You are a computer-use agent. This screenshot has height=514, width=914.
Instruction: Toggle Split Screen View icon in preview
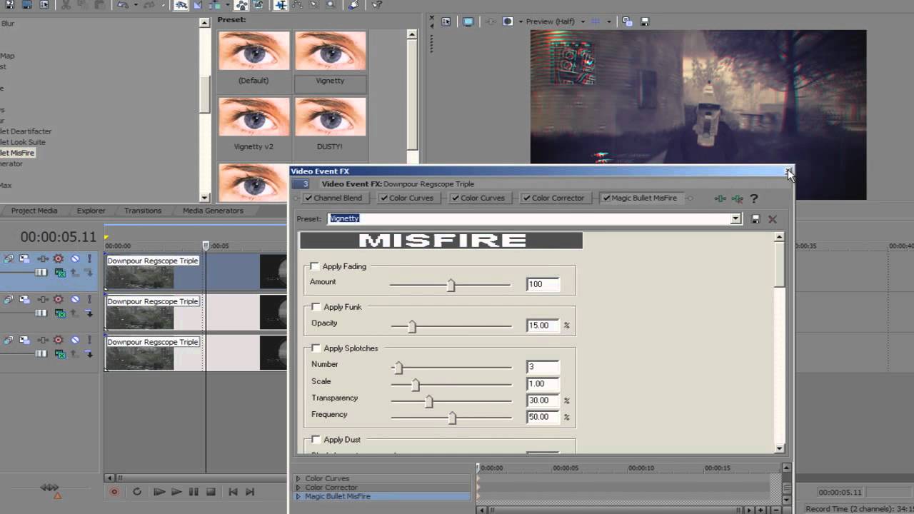coord(508,21)
